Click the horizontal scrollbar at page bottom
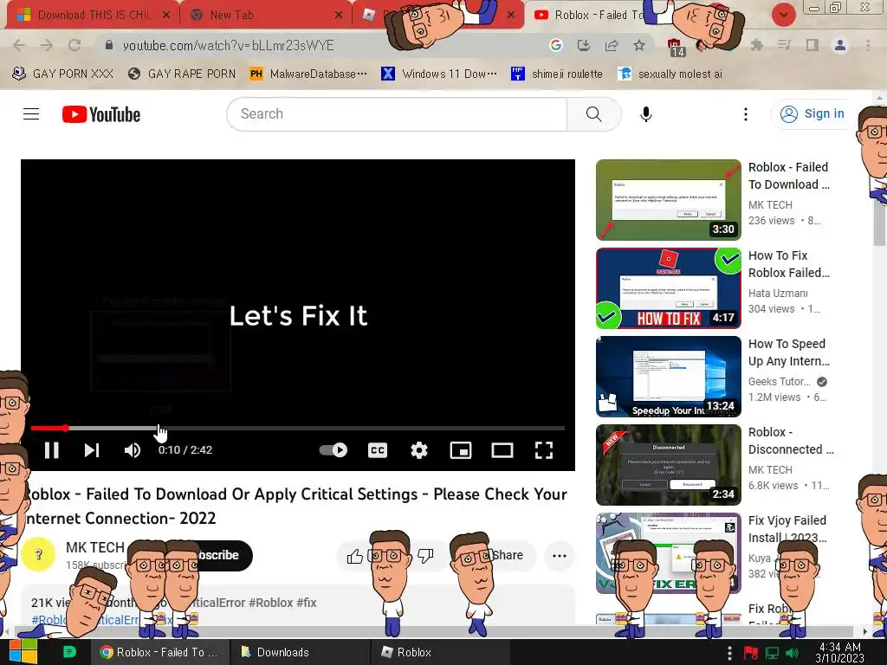 tap(435, 631)
